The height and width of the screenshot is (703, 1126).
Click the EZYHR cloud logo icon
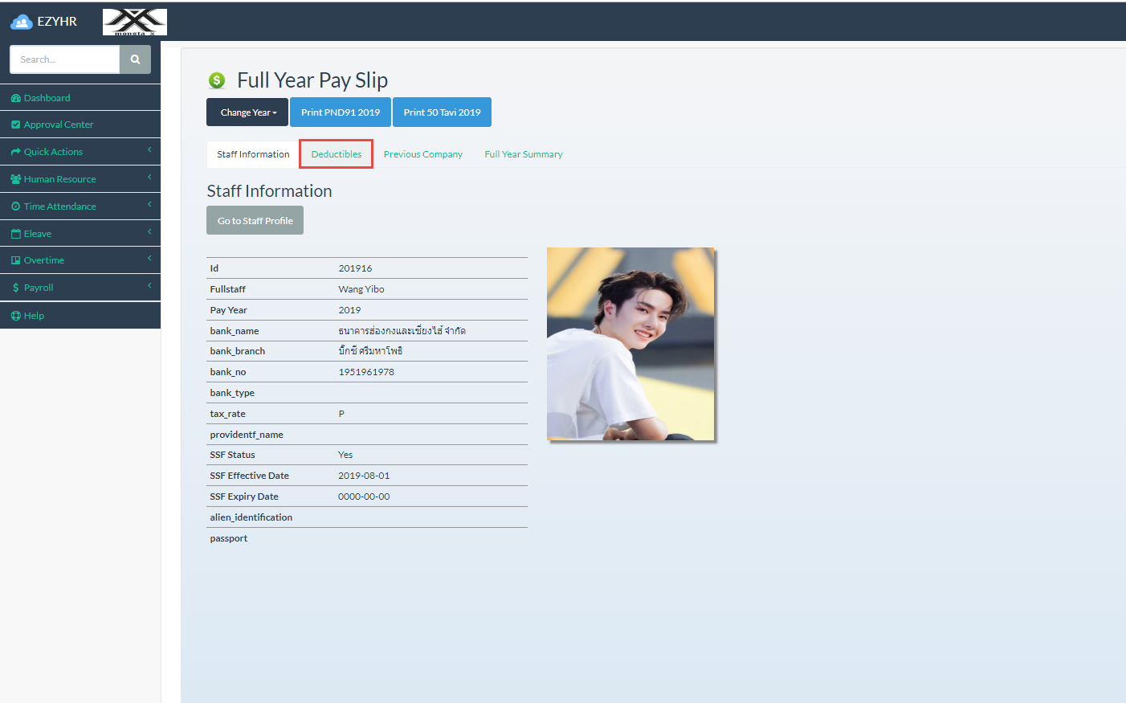[x=22, y=22]
